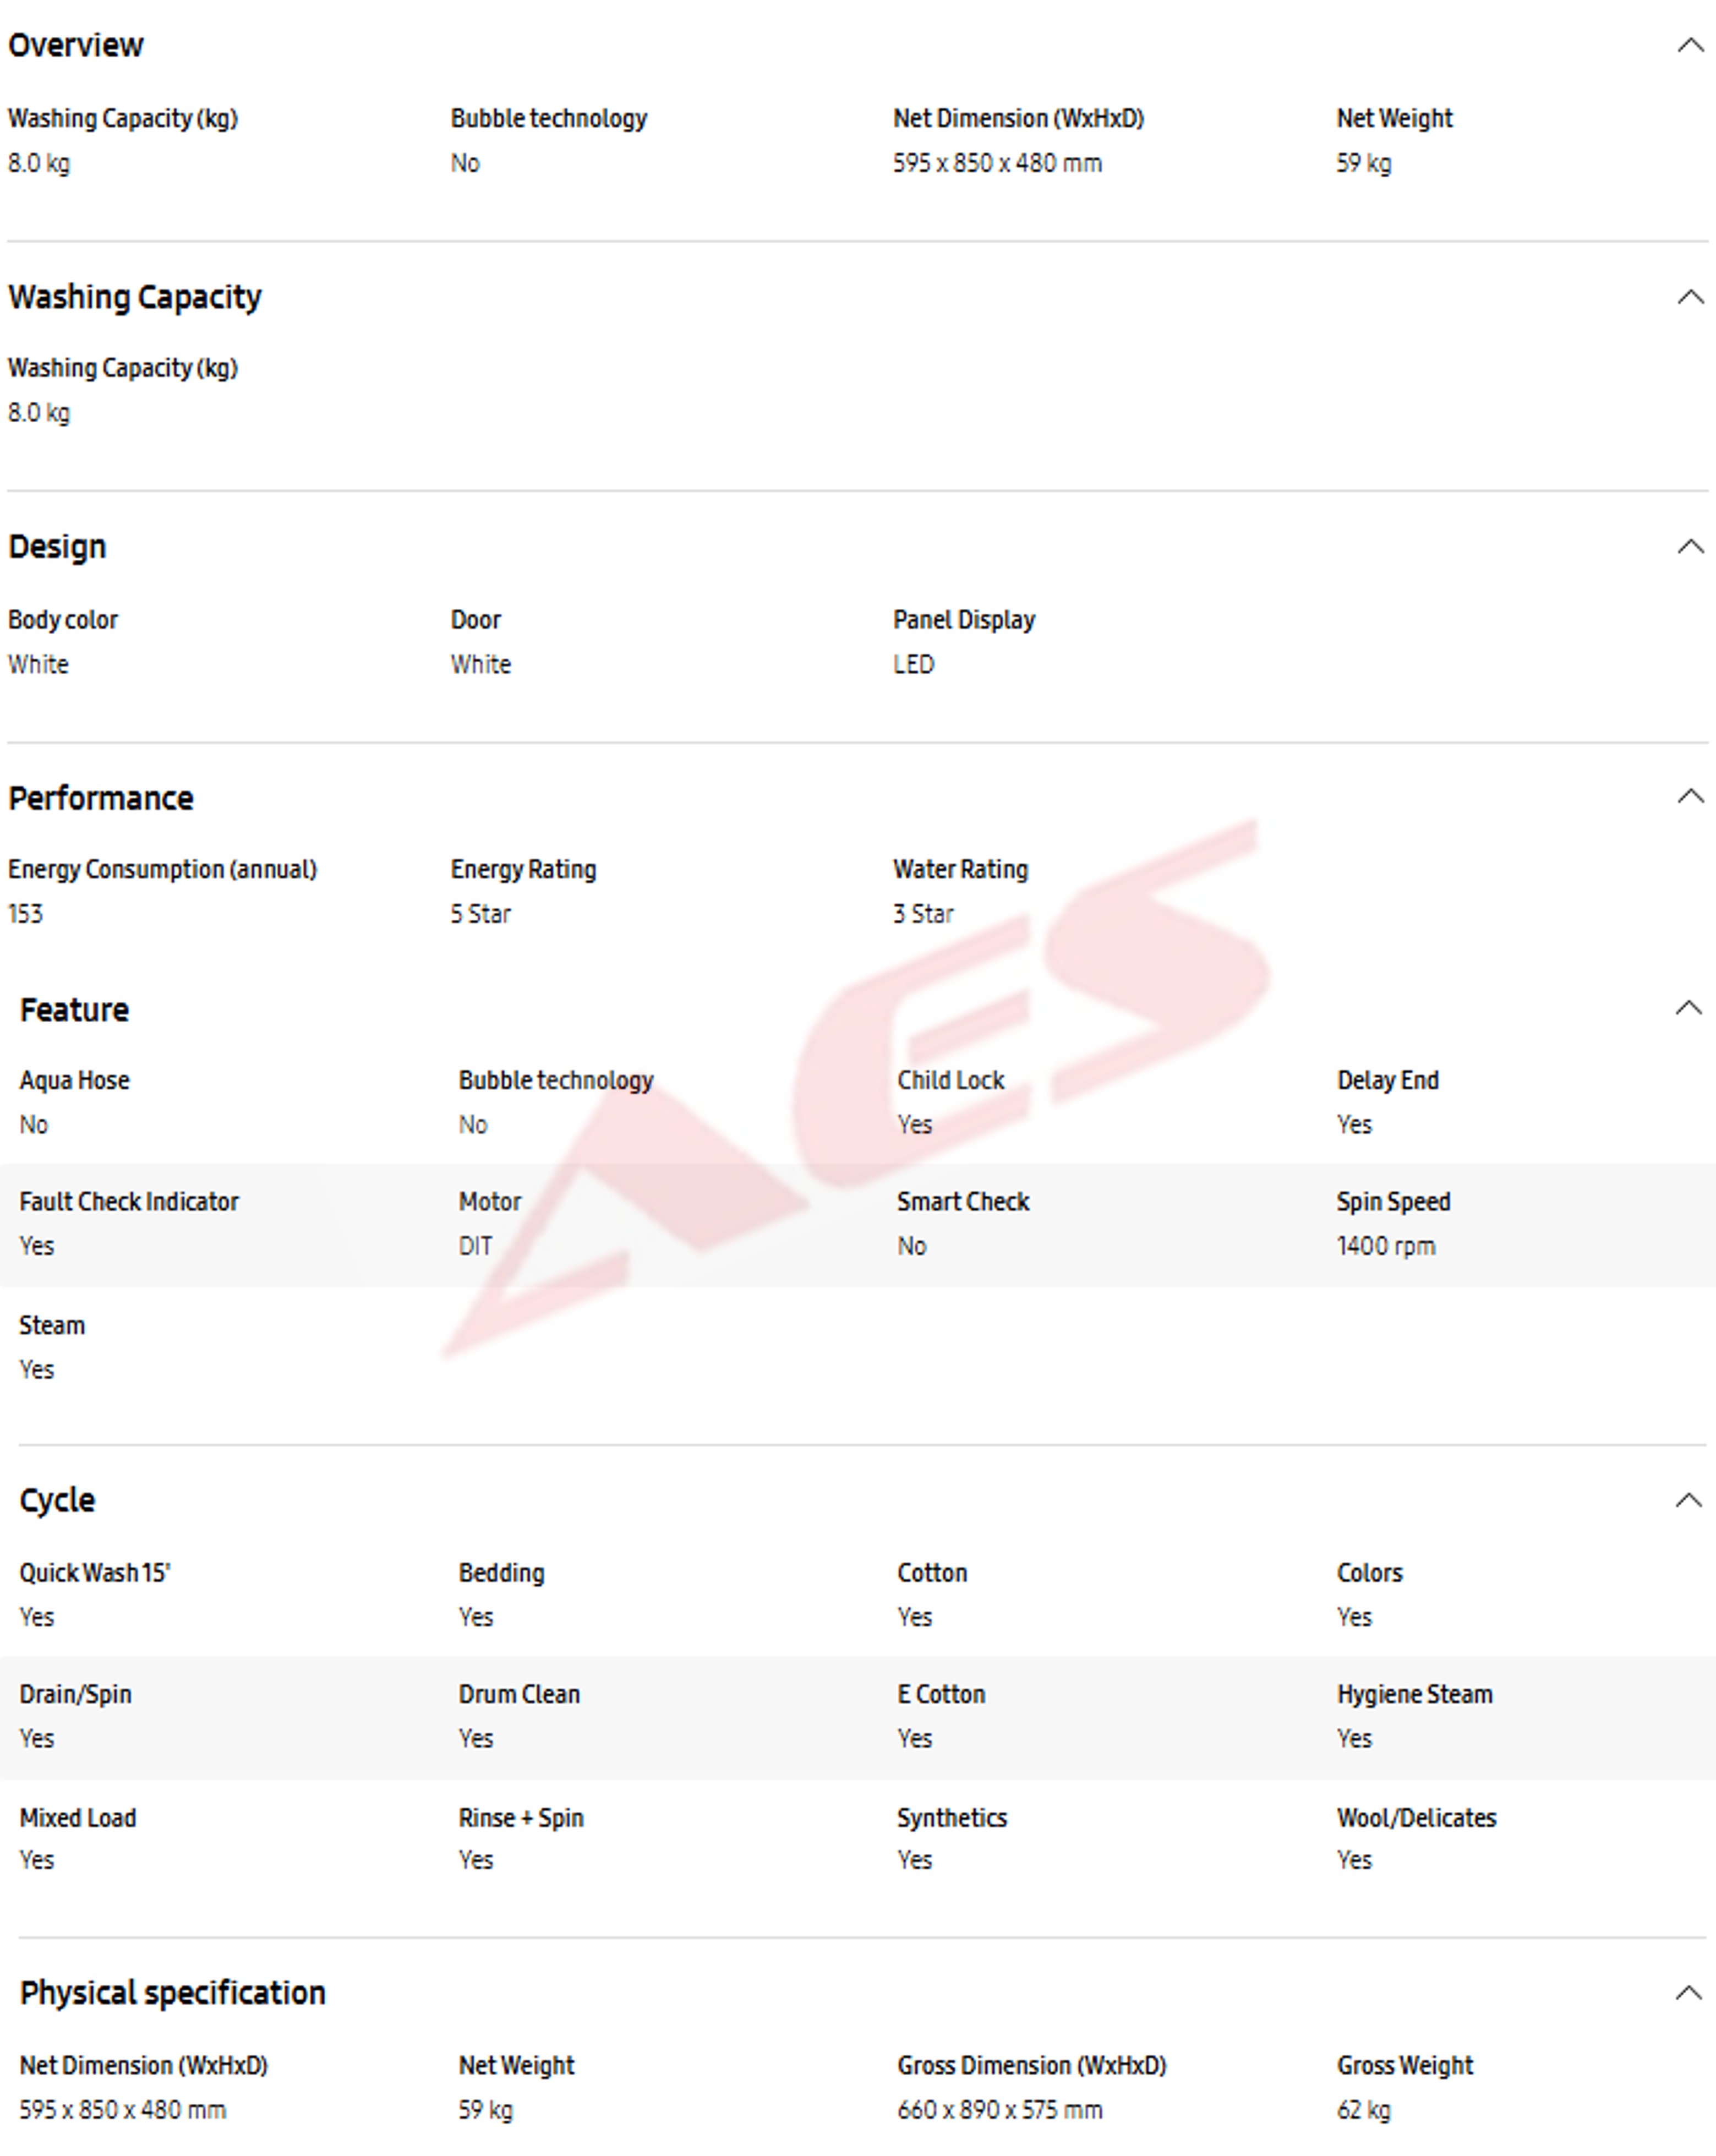Click the Overview section heading
Viewport: 1716px width, 2156px height.
tap(76, 45)
